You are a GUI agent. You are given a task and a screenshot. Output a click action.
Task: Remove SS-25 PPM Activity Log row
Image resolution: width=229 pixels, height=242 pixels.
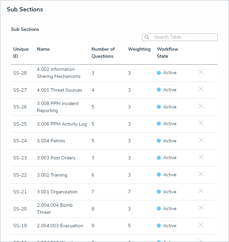[201, 123]
